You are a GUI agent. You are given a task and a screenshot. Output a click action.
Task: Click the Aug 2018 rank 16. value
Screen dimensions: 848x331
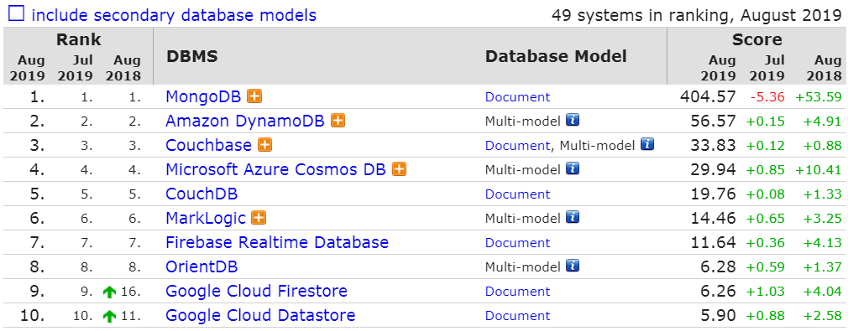(132, 292)
